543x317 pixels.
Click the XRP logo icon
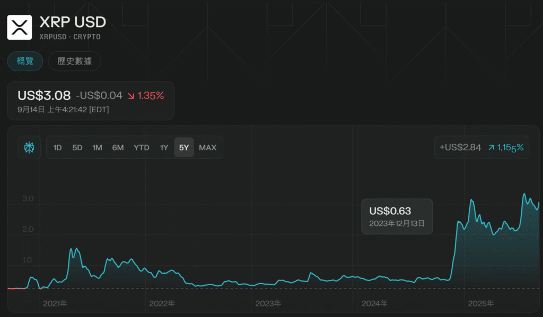pos(20,28)
